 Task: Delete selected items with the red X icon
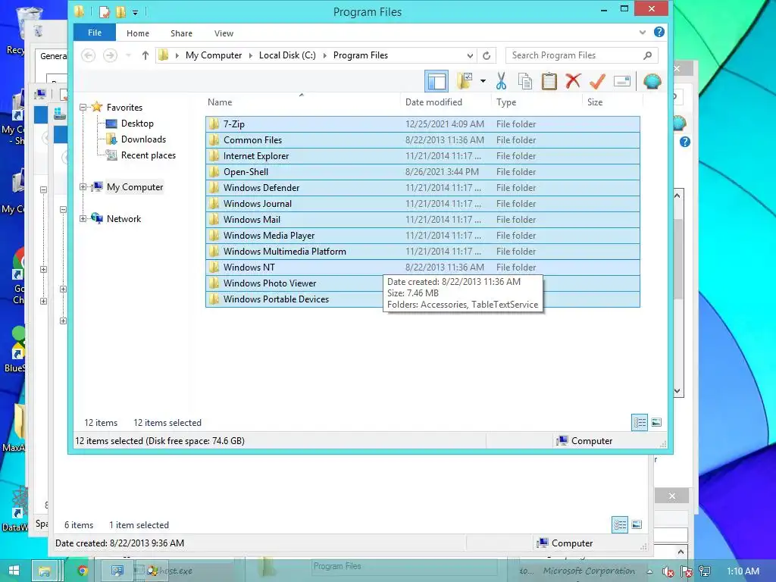pyautogui.click(x=573, y=81)
